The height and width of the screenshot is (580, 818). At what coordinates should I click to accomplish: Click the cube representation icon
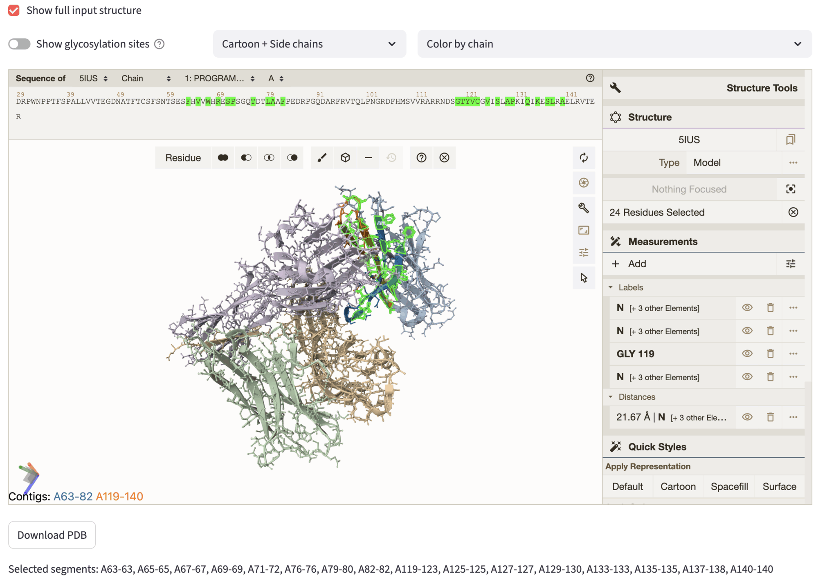(x=345, y=158)
